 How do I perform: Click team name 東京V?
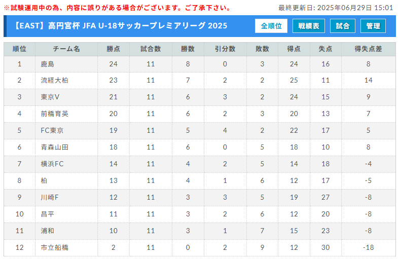point(50,97)
